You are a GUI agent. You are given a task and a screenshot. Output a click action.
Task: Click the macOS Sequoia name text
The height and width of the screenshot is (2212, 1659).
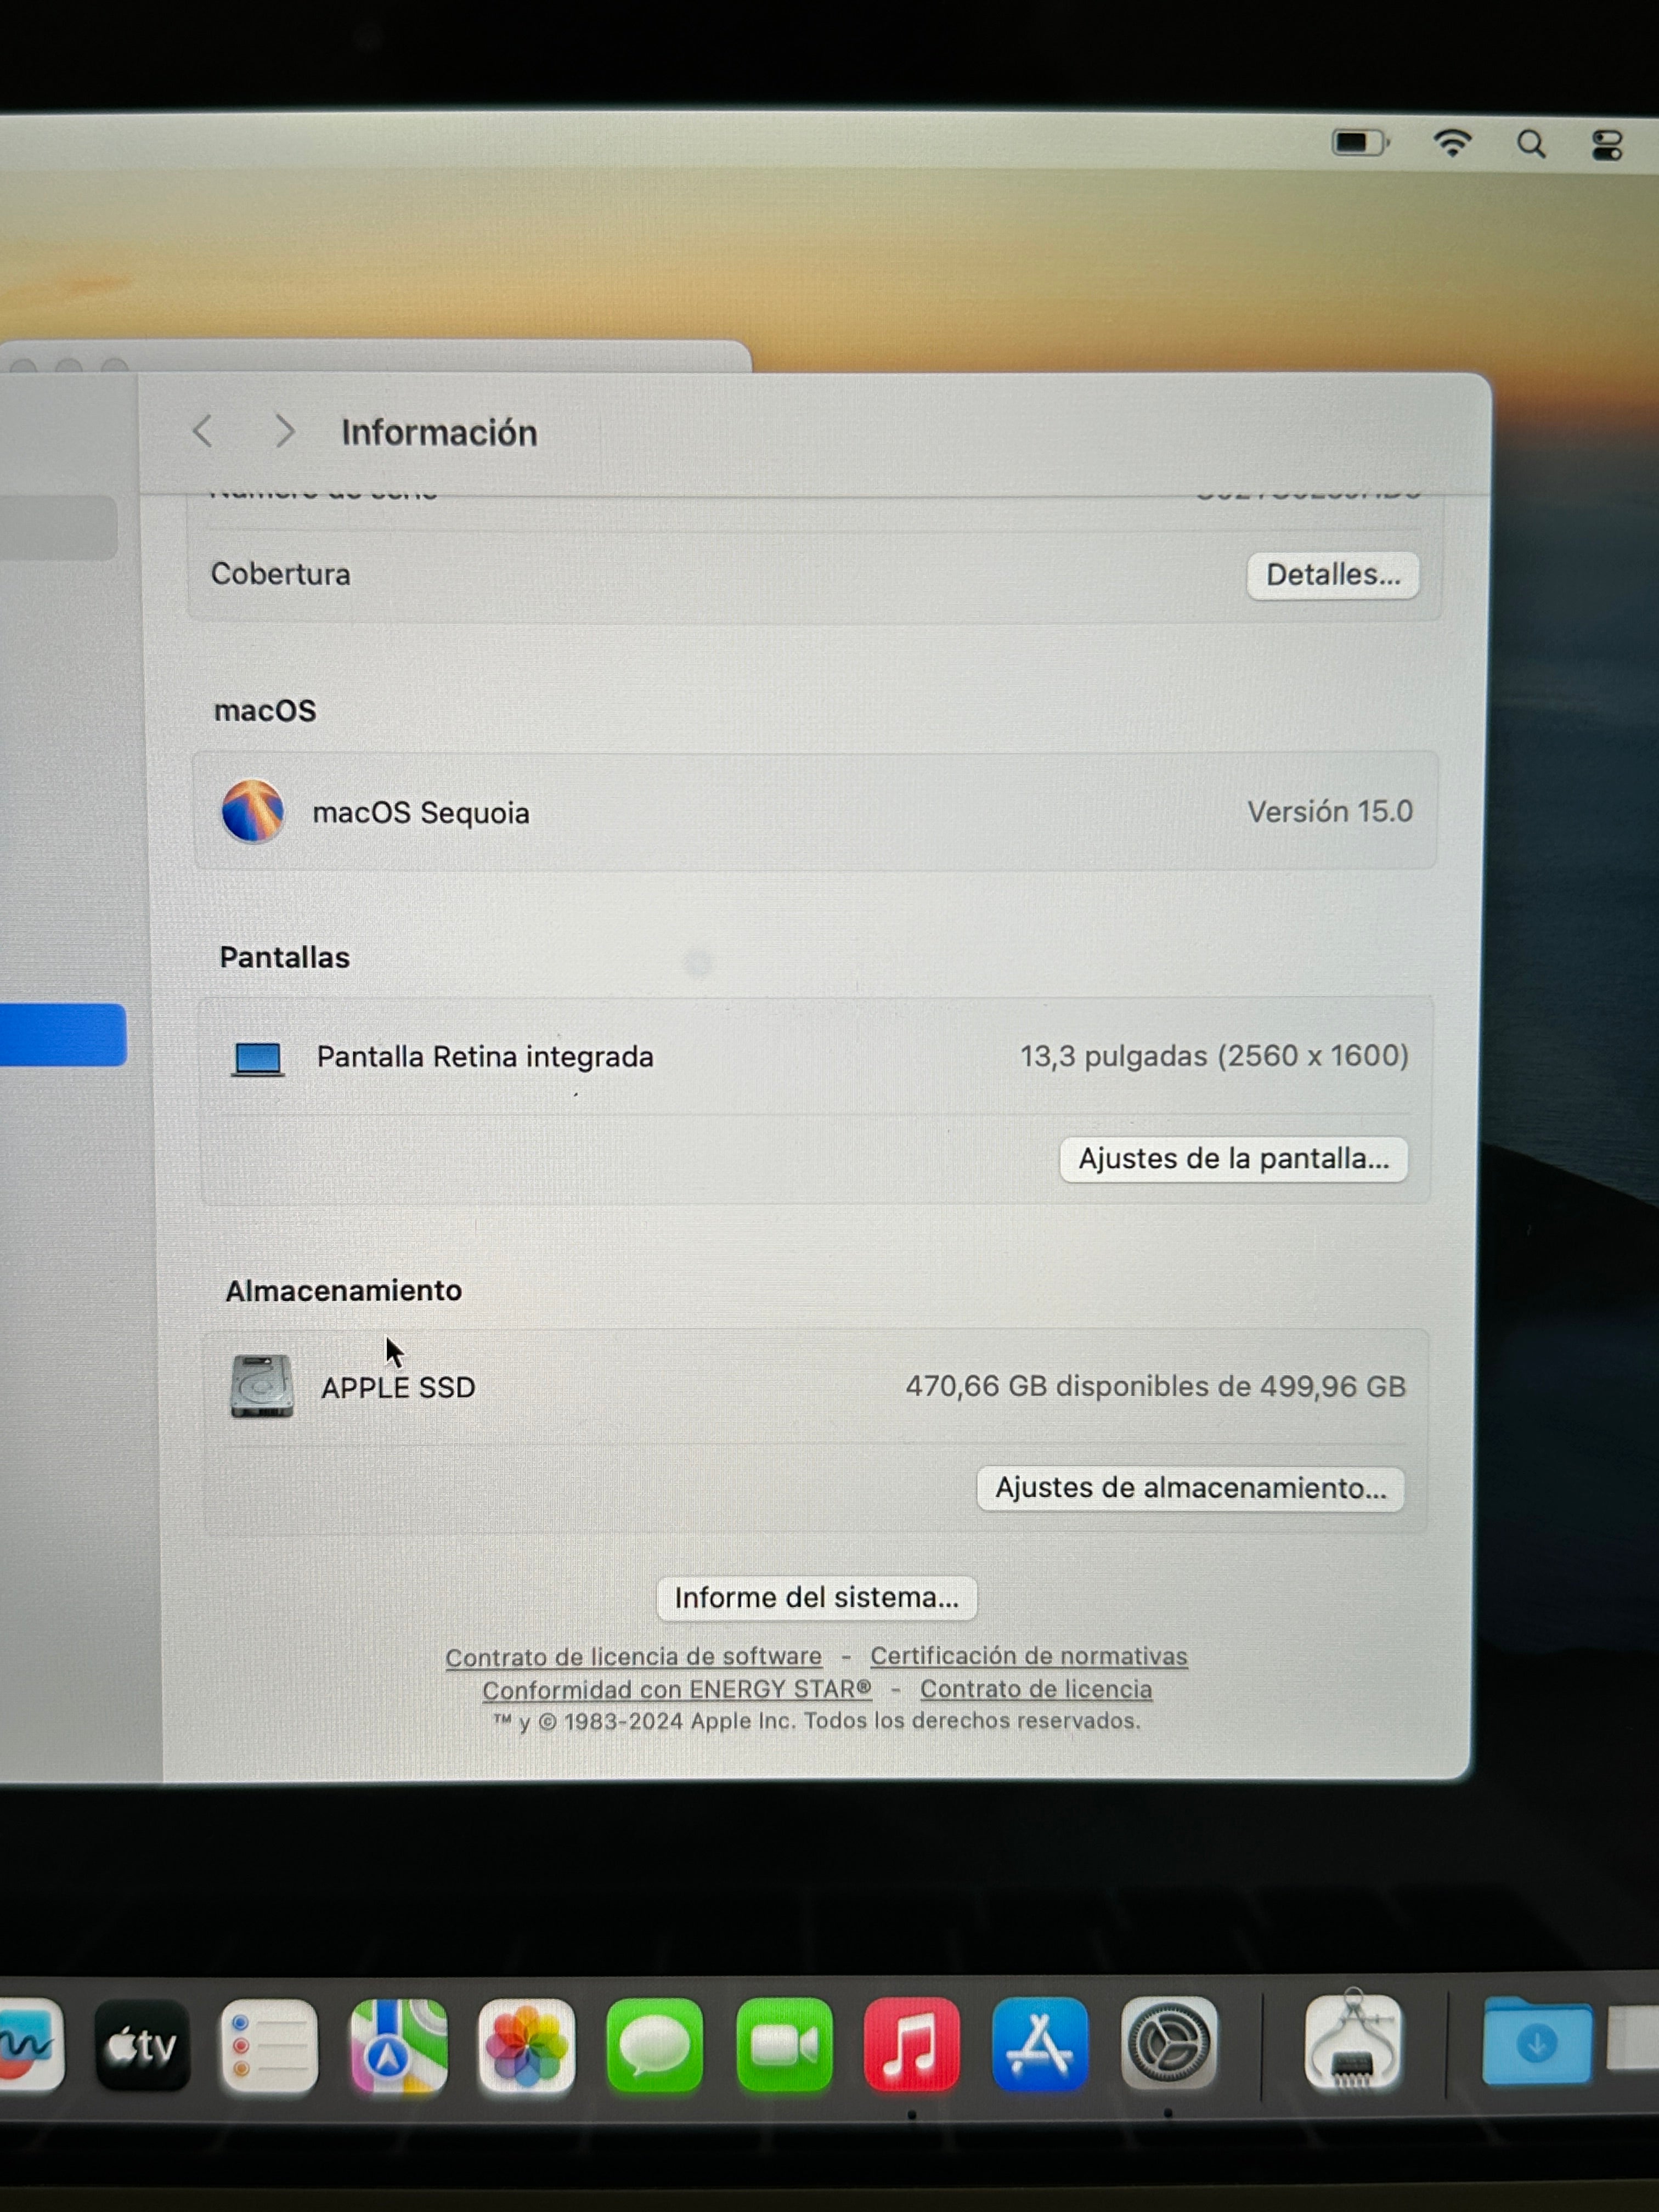pos(421,813)
